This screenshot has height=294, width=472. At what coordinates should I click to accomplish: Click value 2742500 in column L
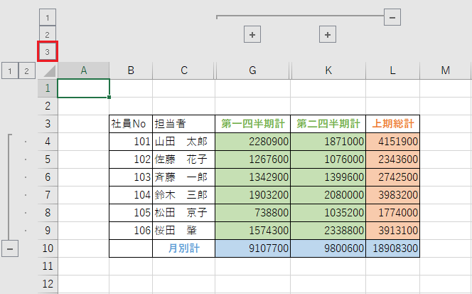coord(392,177)
